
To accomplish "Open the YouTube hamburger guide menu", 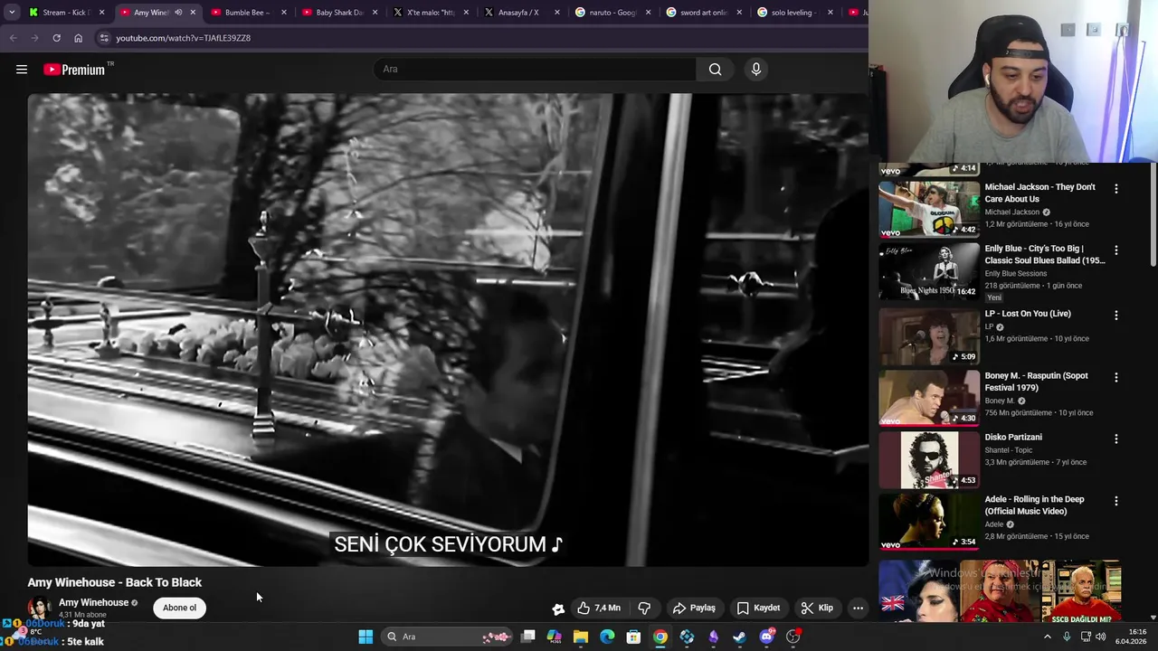I will [x=22, y=70].
